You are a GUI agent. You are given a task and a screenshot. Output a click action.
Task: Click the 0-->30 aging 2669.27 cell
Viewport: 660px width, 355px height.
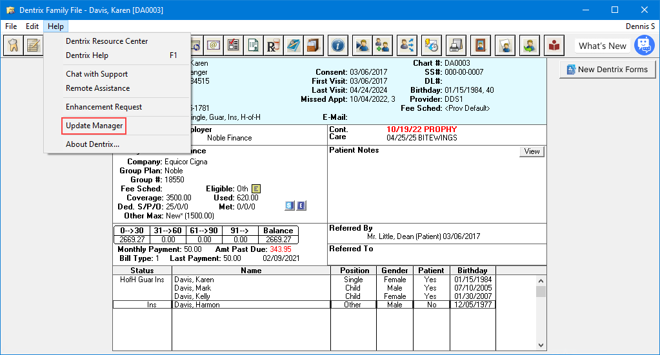click(132, 240)
